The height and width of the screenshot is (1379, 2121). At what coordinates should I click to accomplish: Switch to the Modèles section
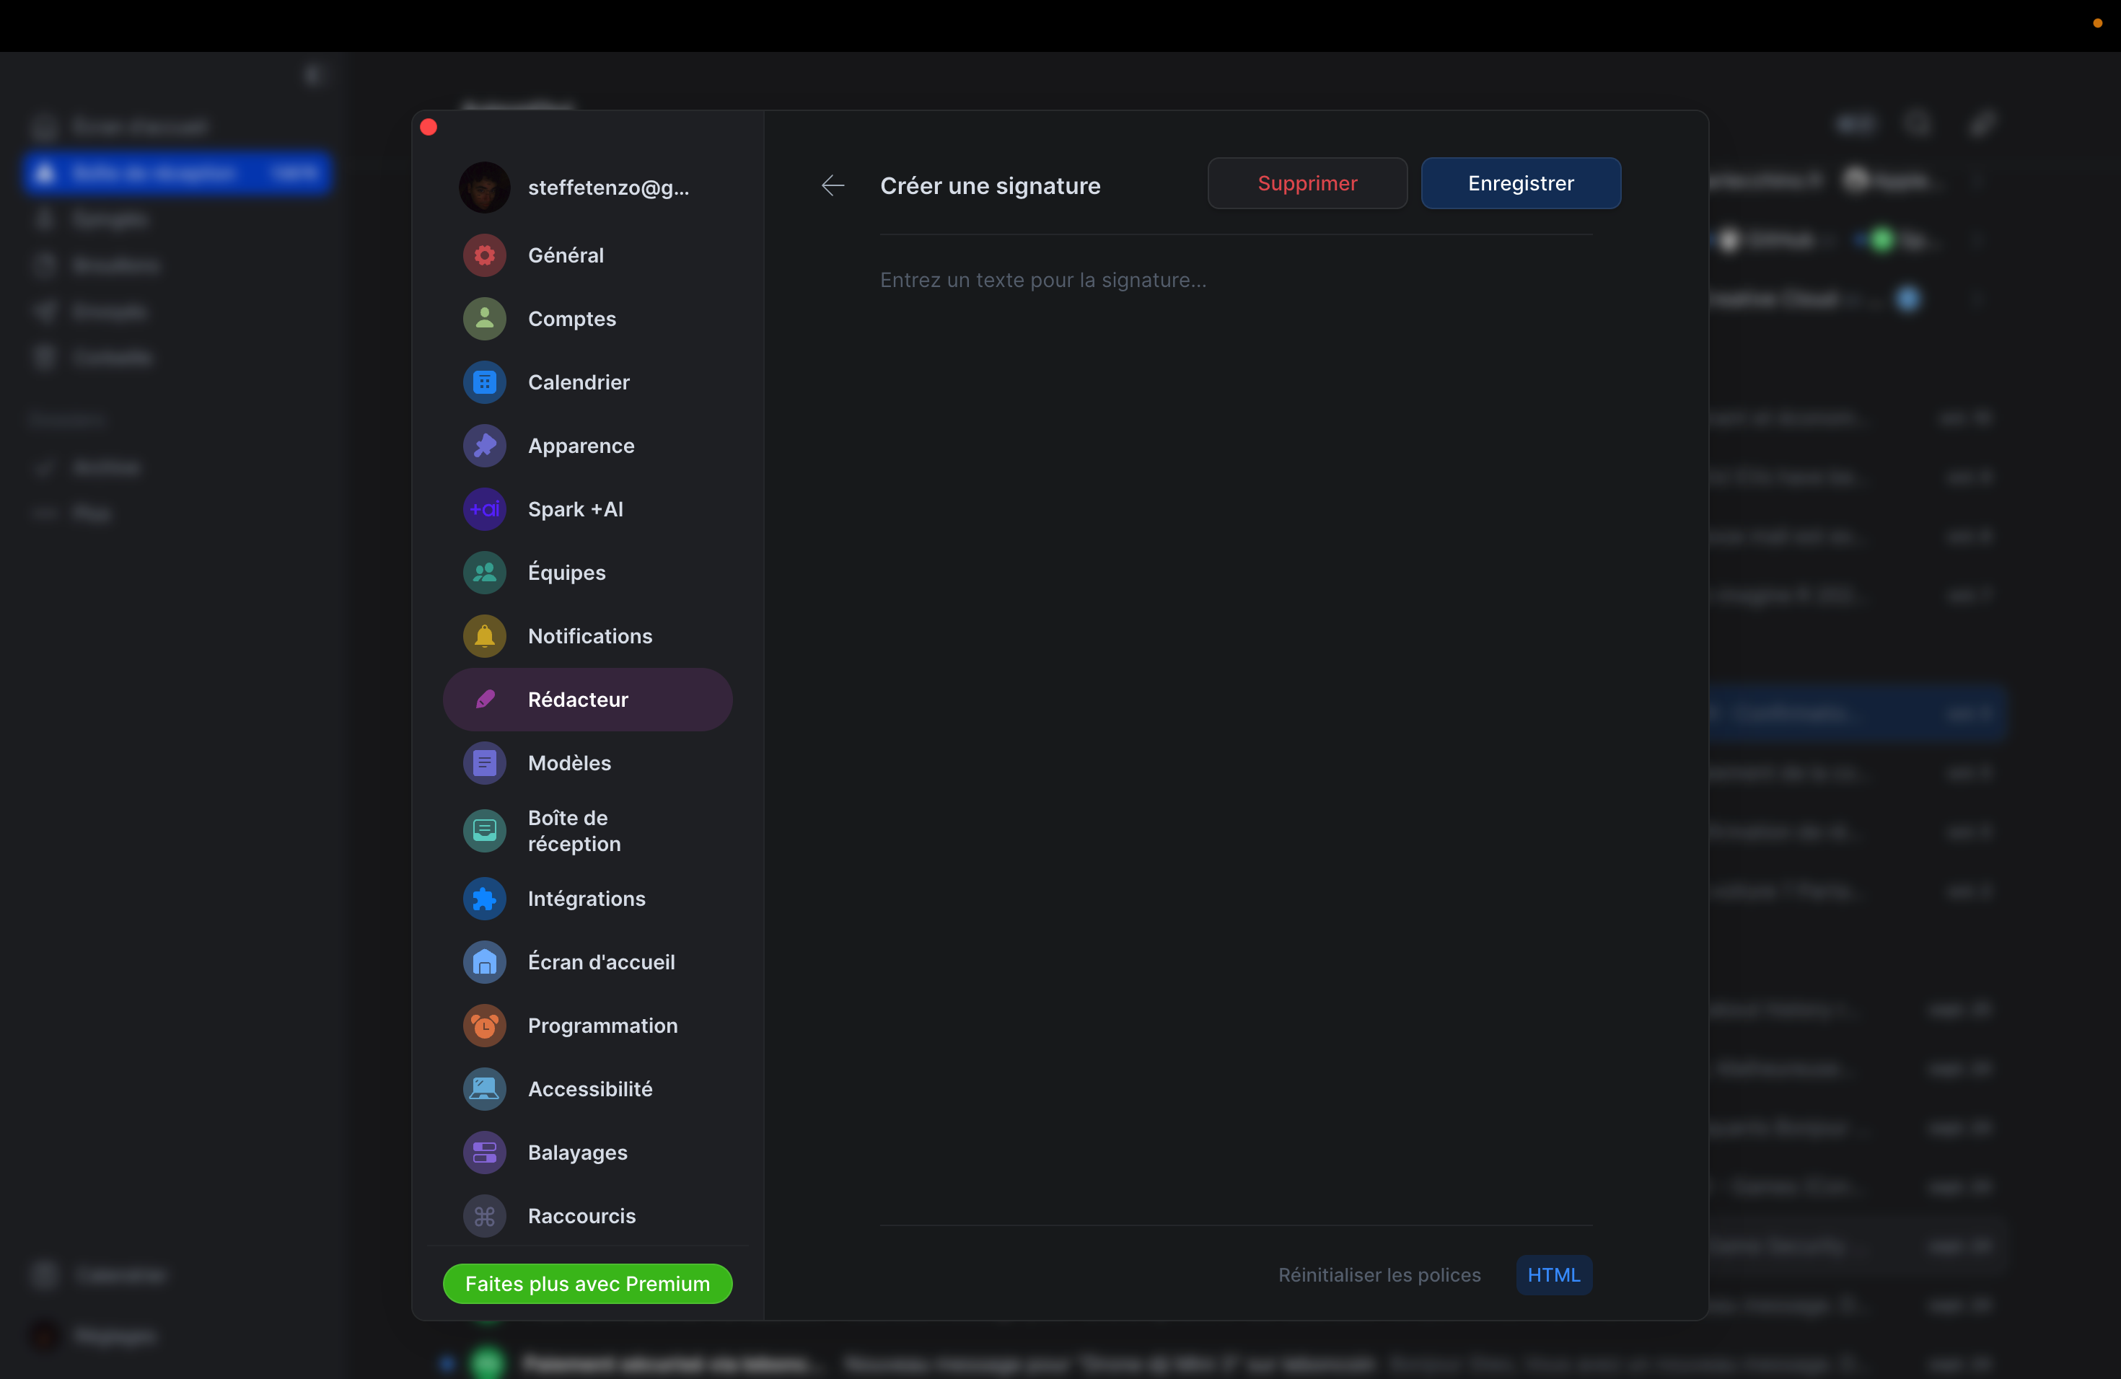pyautogui.click(x=568, y=764)
